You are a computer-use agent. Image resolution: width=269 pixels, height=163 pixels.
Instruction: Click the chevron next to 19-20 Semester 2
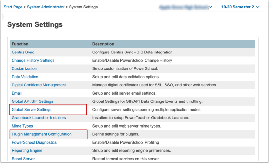[257, 7]
